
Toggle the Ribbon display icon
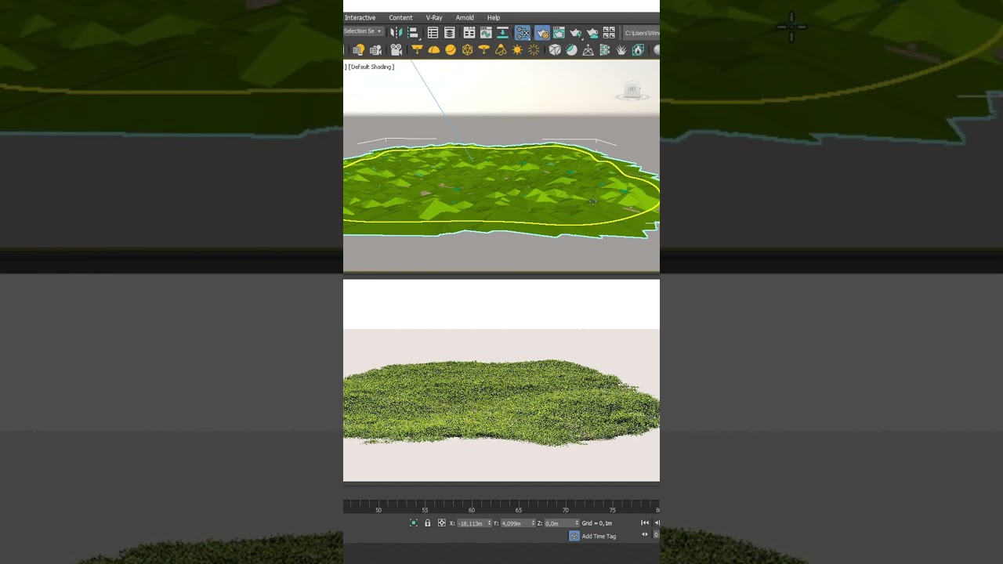tap(469, 32)
